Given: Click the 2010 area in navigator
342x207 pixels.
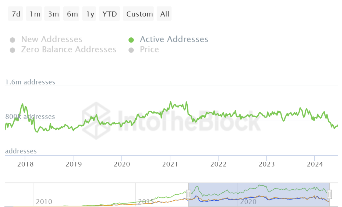Looking at the screenshot, I should tap(44, 202).
